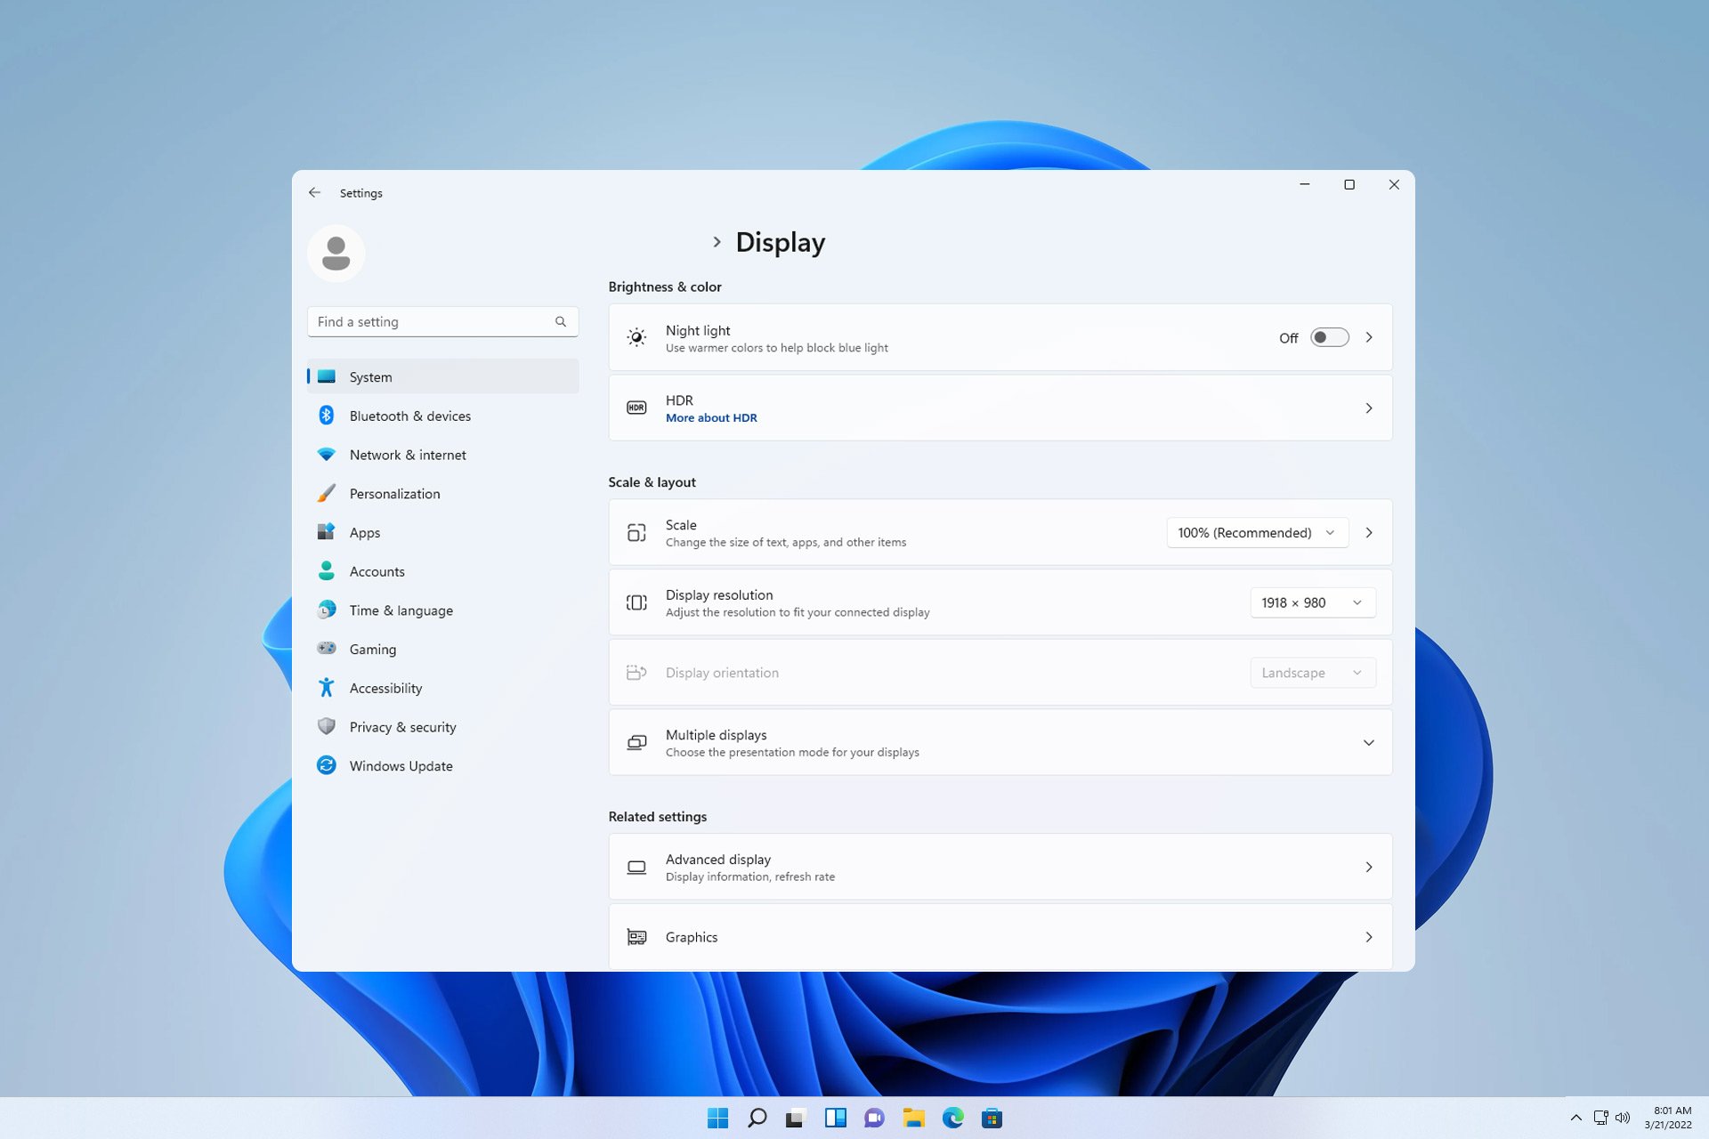Open Apps settings section
This screenshot has width=1709, height=1139.
(x=365, y=531)
